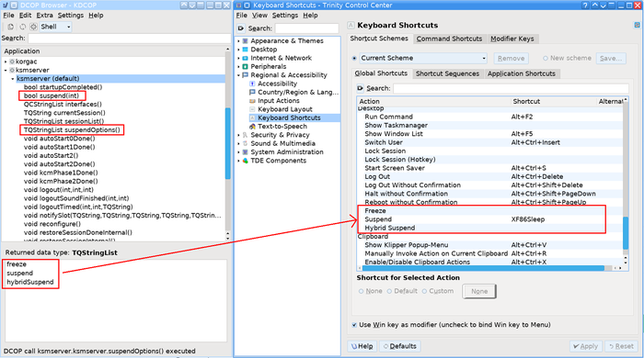Open the Current Scheme dropdown
Screen dimensions: 644x358
pos(423,58)
